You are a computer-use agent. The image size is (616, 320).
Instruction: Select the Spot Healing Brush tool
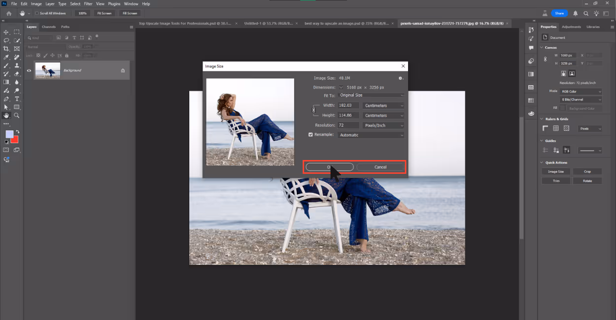click(17, 57)
